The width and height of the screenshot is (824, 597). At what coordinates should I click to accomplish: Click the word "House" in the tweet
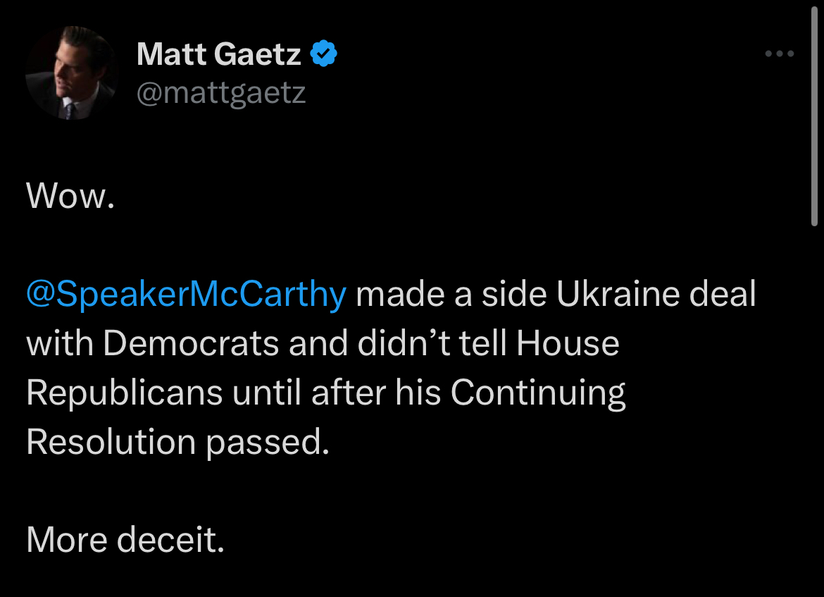click(568, 344)
